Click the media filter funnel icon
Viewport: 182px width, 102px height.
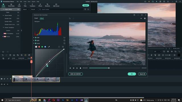[85, 9]
